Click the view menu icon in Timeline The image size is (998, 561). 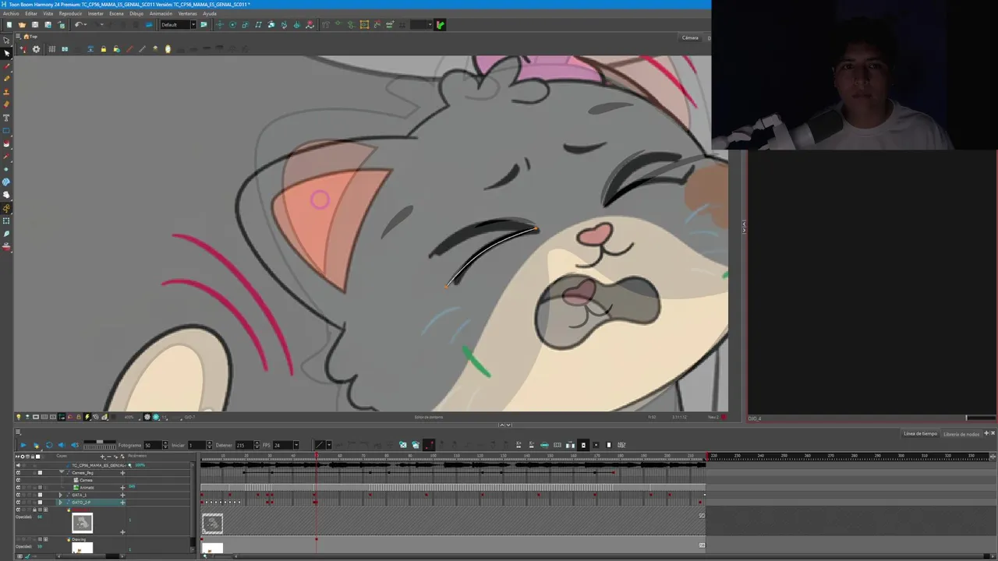(x=18, y=432)
